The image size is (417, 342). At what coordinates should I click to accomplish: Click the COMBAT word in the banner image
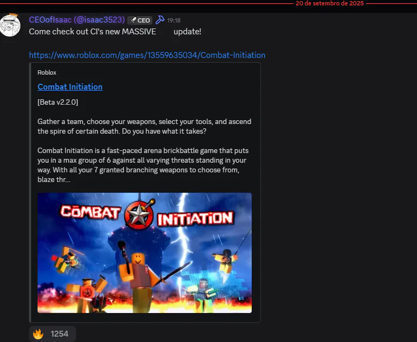[90, 212]
